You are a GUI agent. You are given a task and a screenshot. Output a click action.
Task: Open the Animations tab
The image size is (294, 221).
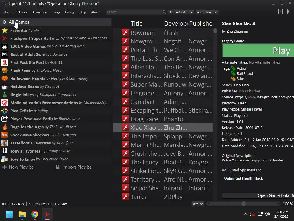coord(40,12)
